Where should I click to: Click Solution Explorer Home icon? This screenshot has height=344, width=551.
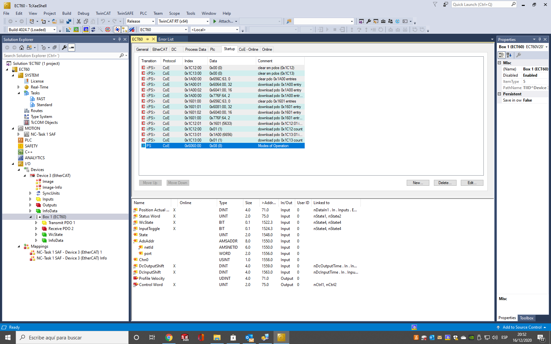pos(22,48)
